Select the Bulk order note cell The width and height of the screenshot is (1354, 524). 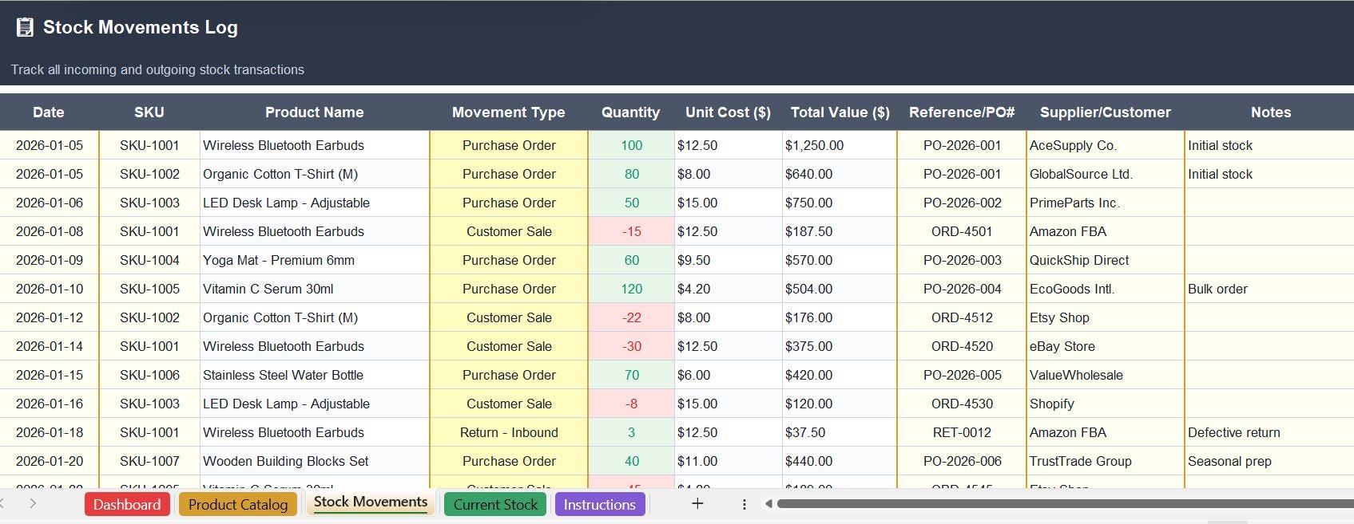[x=1270, y=289]
